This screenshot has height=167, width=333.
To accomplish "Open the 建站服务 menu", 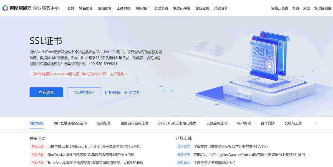I will [105, 8].
